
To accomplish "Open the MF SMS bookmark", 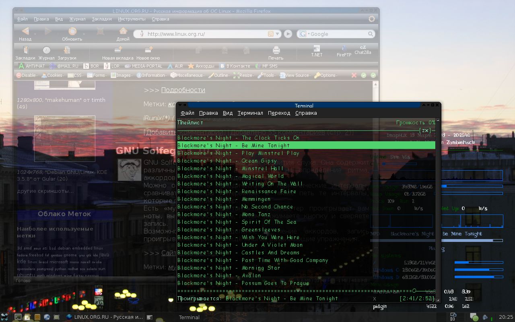I will click(266, 66).
